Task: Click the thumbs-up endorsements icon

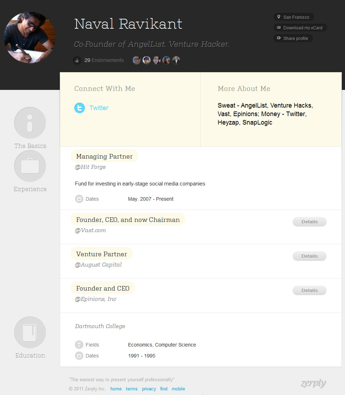Action: pos(77,61)
